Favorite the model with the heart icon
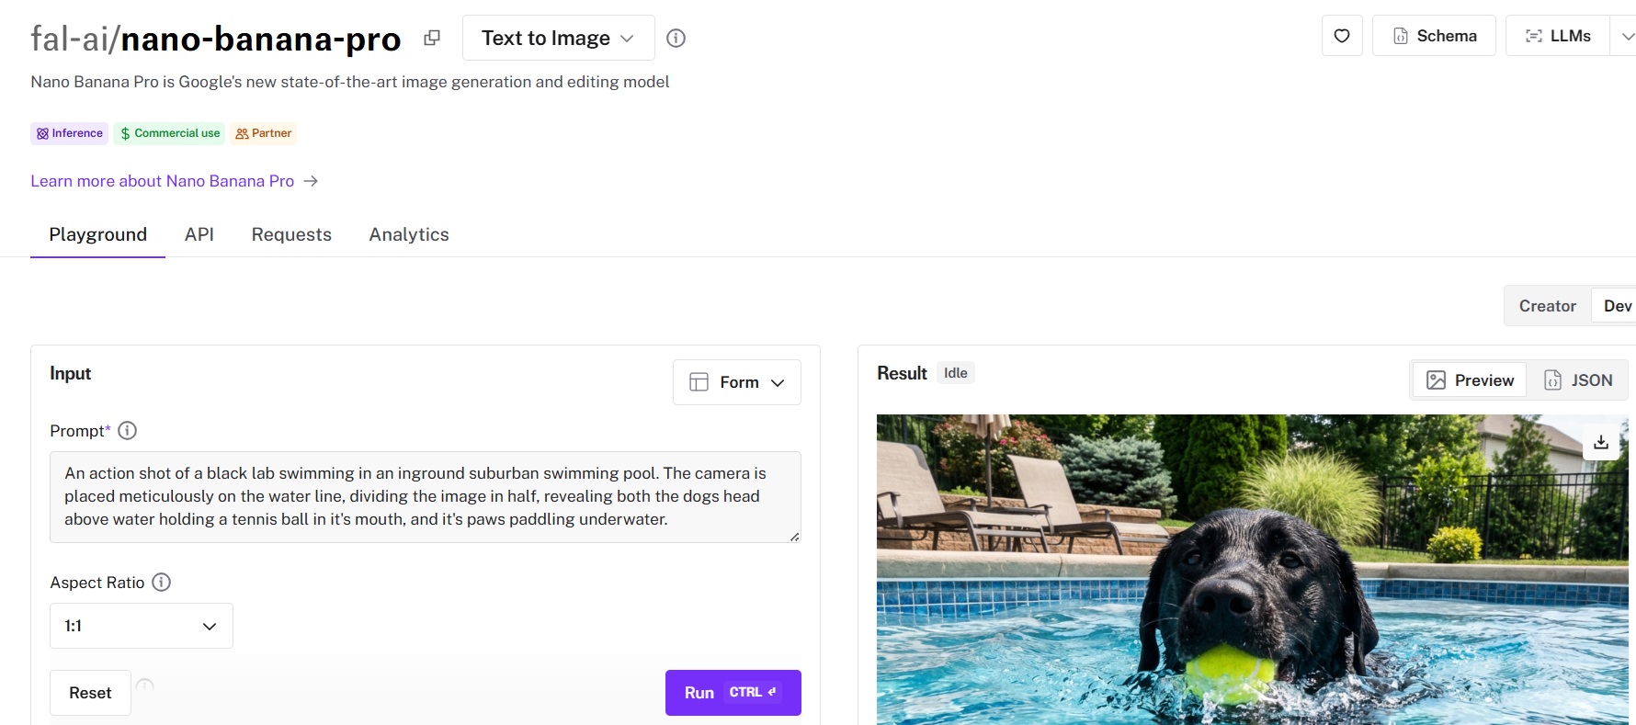 [1341, 36]
